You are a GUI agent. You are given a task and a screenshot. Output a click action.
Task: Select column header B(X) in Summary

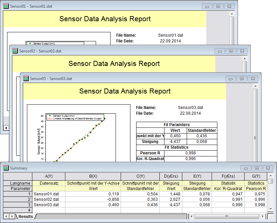click(x=93, y=176)
